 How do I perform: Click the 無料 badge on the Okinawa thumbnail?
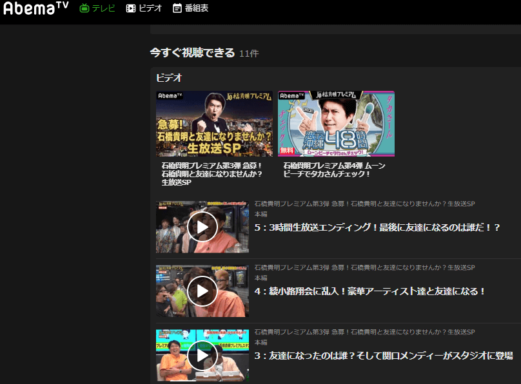tap(287, 150)
